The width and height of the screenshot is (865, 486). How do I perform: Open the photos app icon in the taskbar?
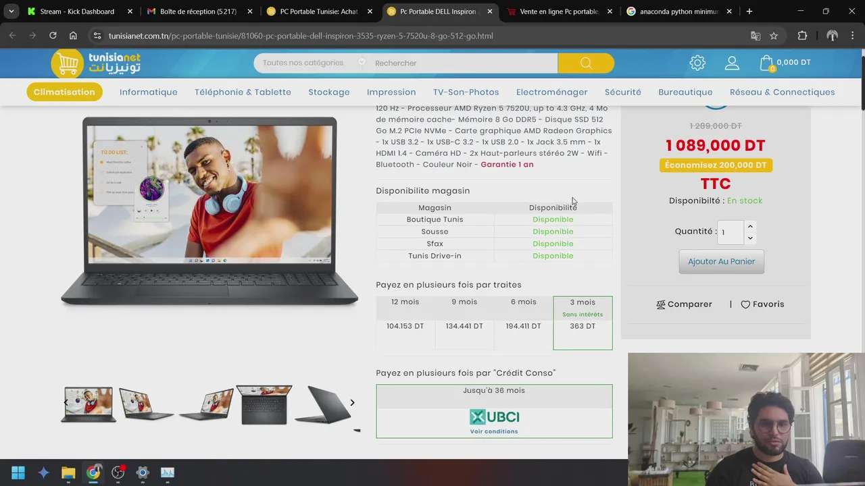click(168, 473)
